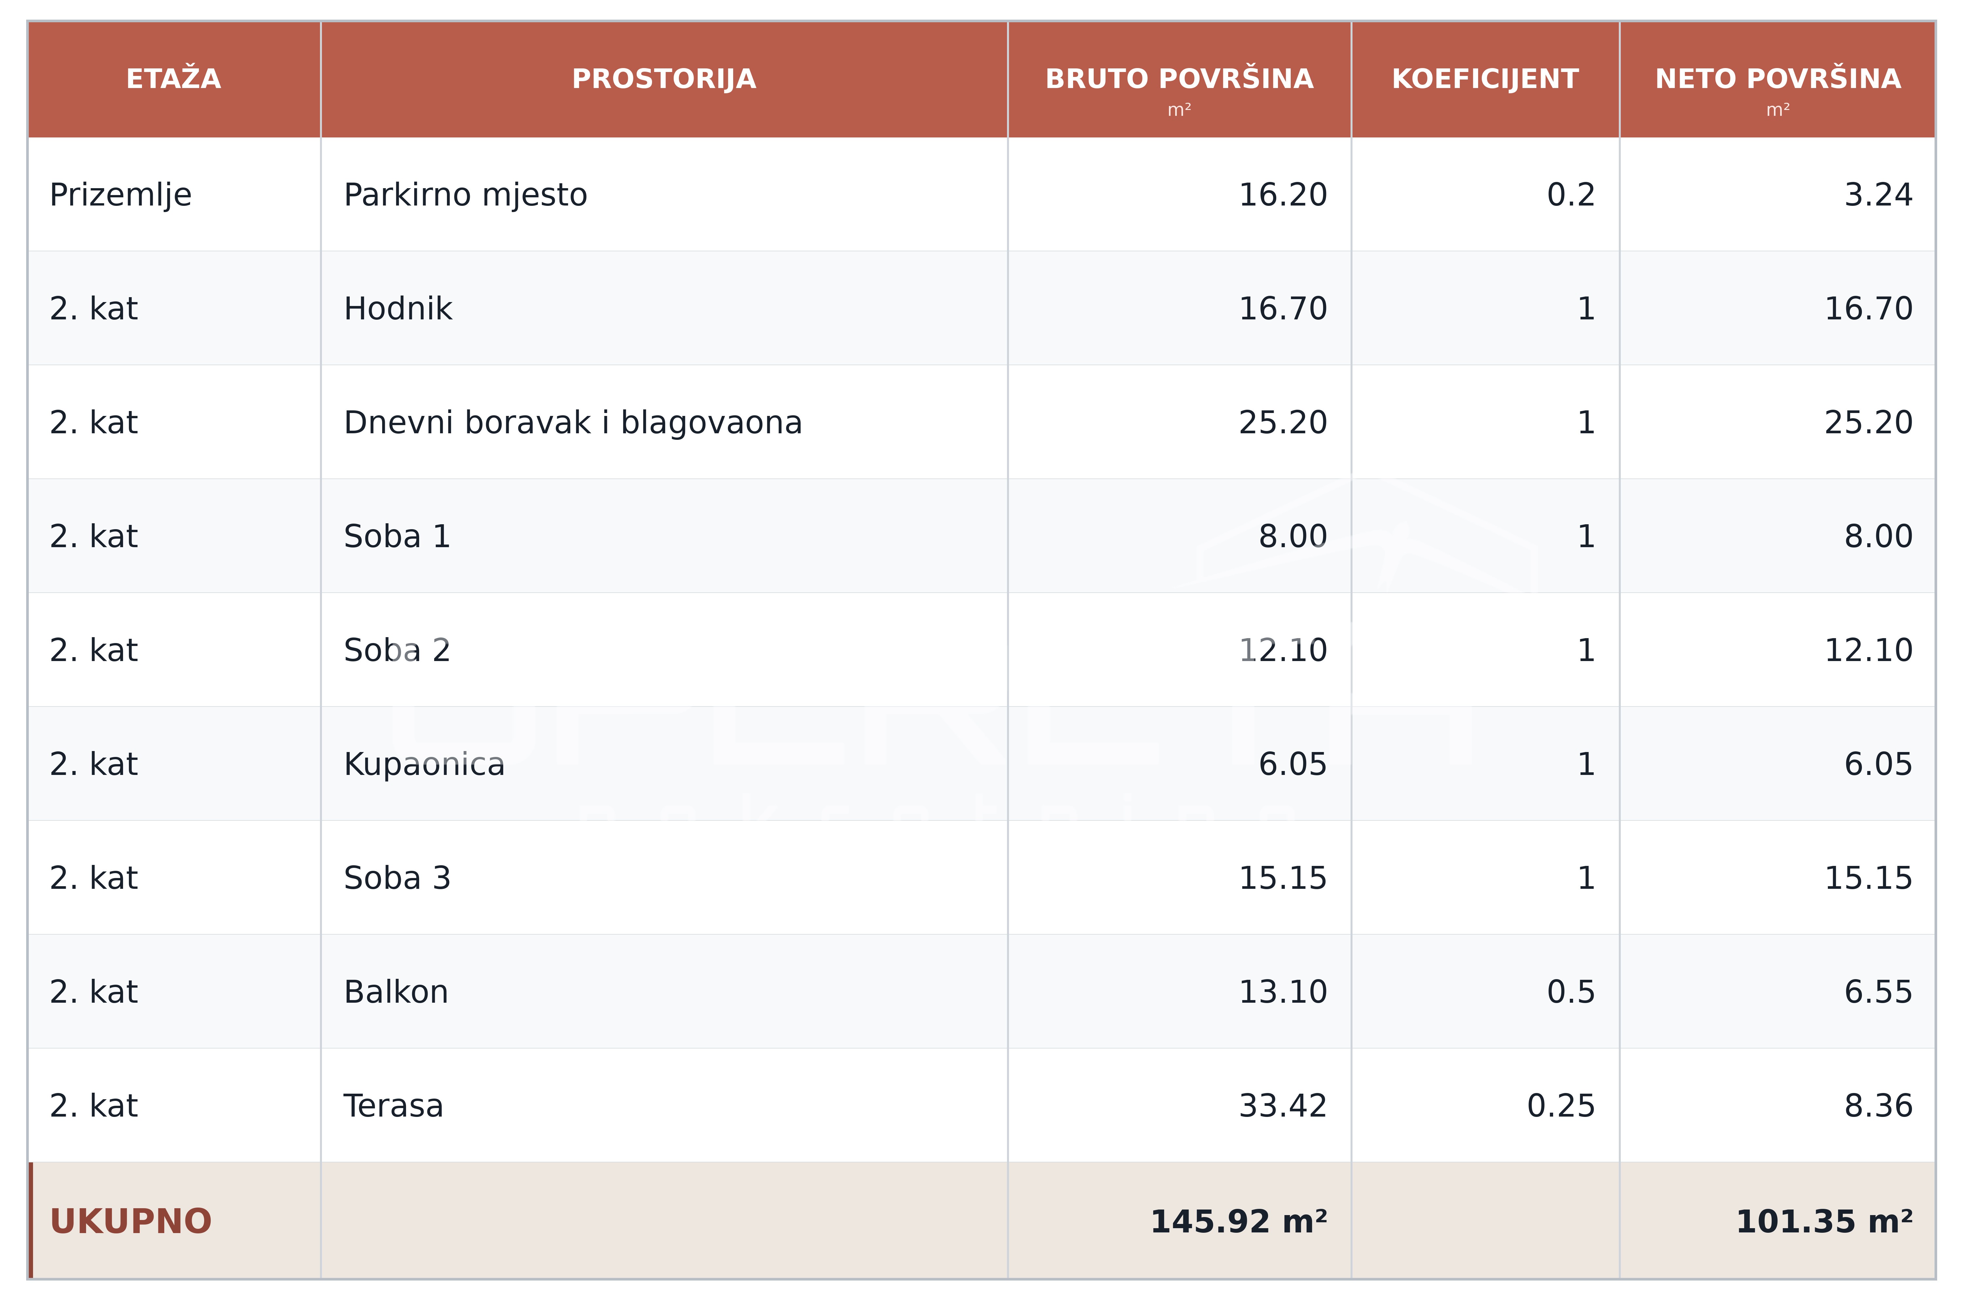
Task: Click the KOEFICIJENT column header
Action: [x=1486, y=79]
